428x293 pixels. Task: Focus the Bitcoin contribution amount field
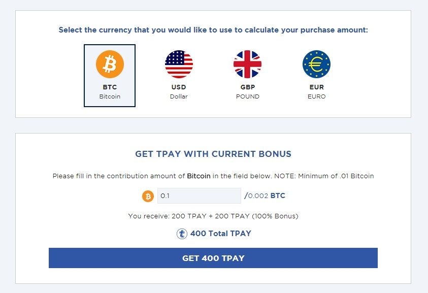(x=199, y=196)
